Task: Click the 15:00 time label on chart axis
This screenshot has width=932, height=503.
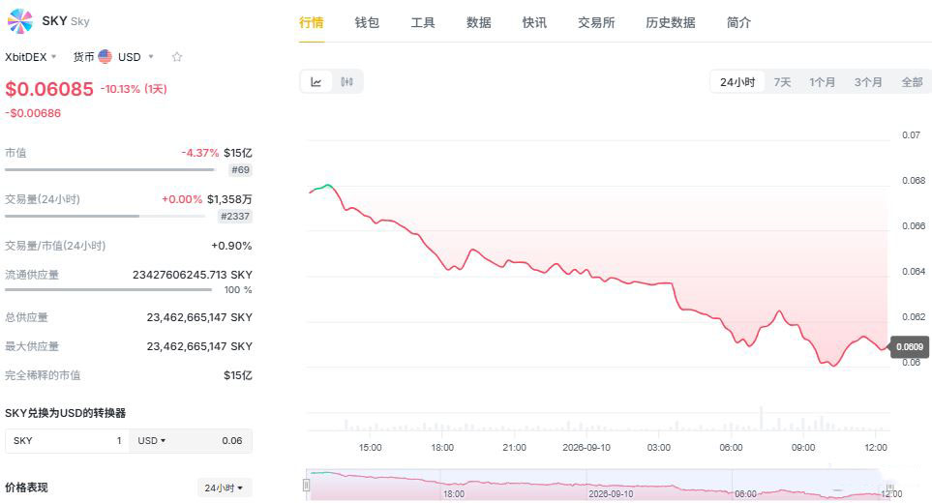Action: click(x=371, y=447)
